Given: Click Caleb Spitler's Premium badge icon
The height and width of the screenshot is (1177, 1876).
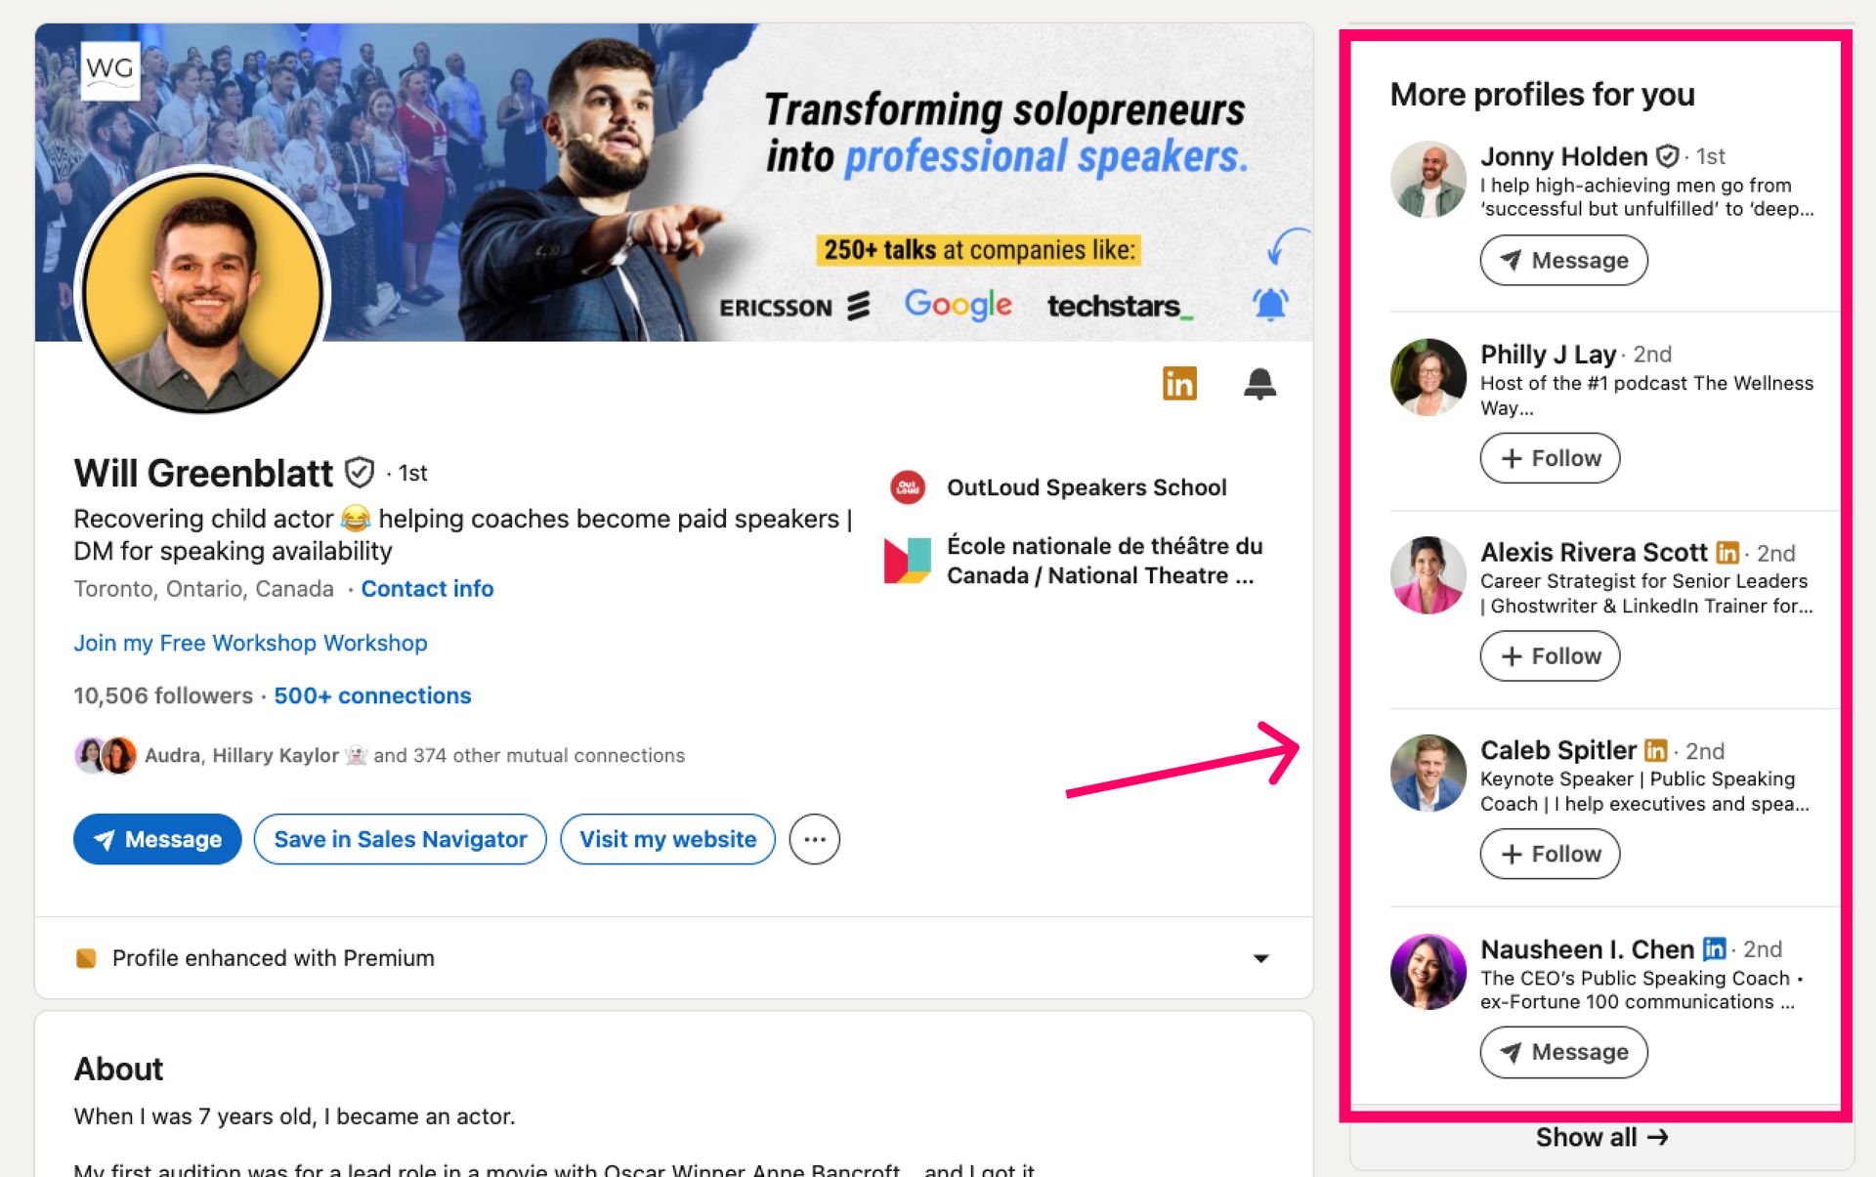Looking at the screenshot, I should point(1655,750).
